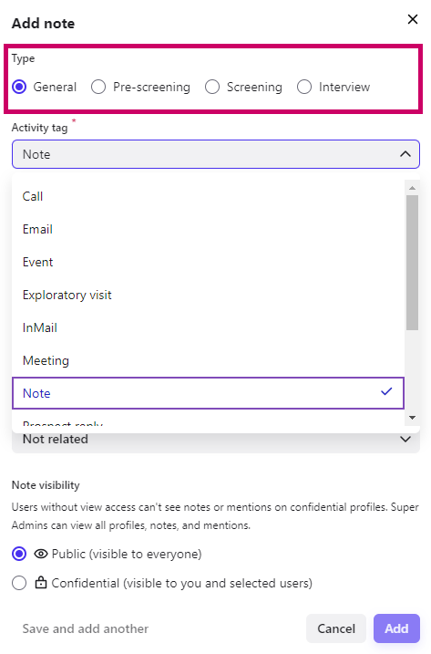The image size is (431, 654).
Task: Click the scrollbar up arrow in list
Action: point(412,188)
